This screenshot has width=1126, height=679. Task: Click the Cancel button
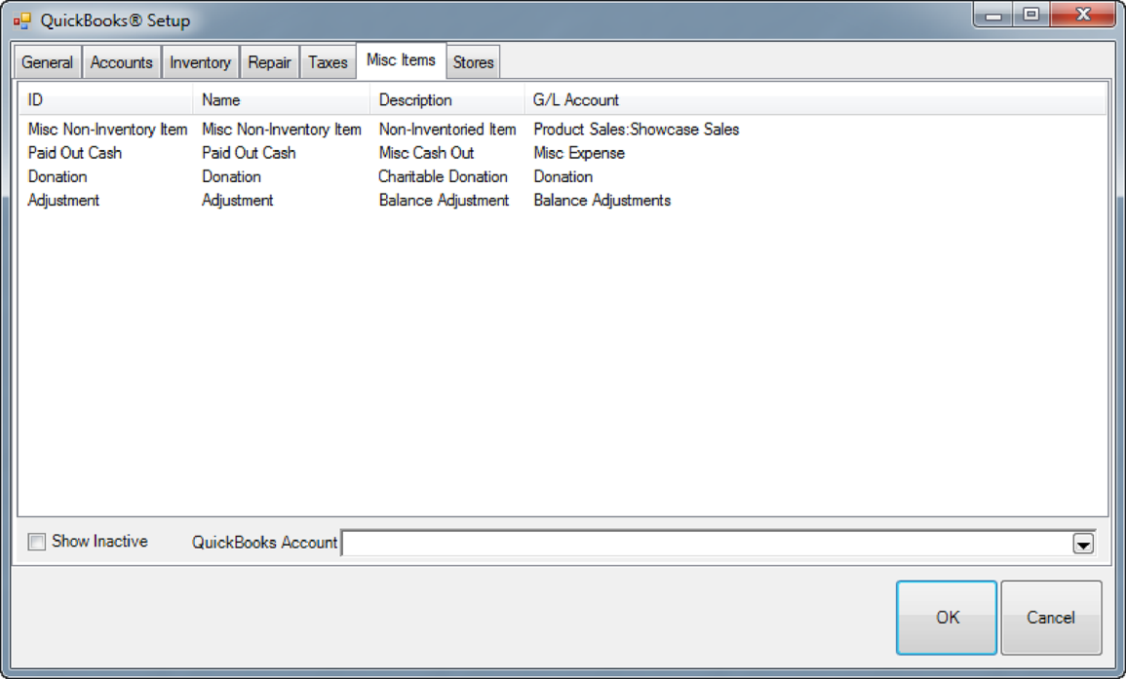point(1050,618)
